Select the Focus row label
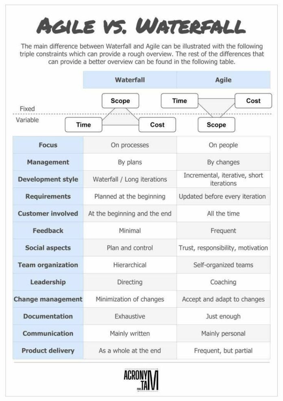The width and height of the screenshot is (283, 401). point(48,145)
